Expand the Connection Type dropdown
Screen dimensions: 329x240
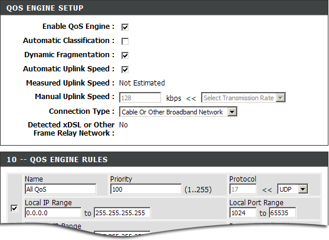pyautogui.click(x=178, y=111)
